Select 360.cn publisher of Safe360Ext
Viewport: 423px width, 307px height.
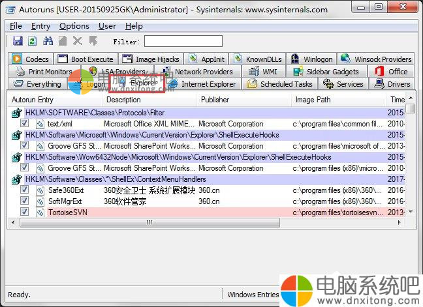tap(209, 190)
